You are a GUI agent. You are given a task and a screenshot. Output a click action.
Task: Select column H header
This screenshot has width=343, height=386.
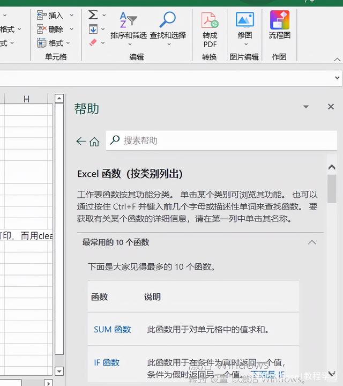pos(26,99)
